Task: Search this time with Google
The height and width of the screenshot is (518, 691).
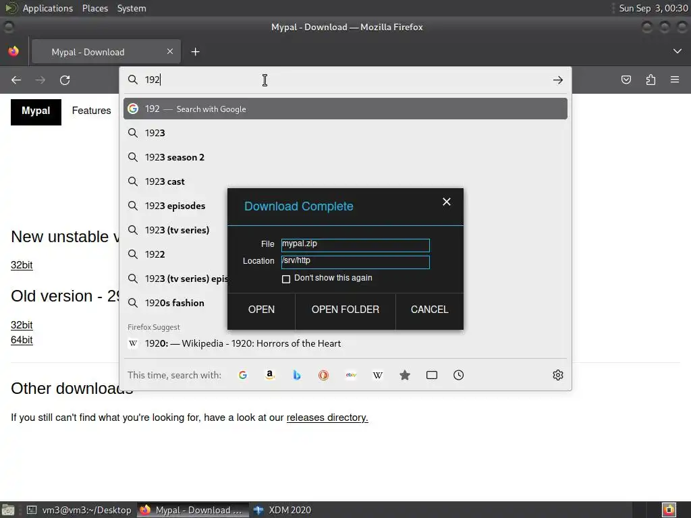Action: click(x=243, y=375)
